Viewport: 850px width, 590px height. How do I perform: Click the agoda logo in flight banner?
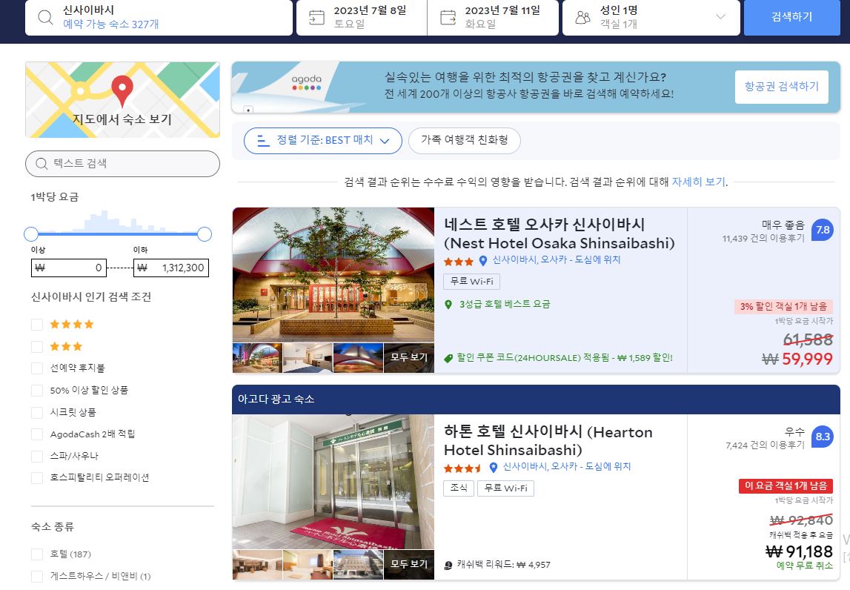(x=307, y=82)
